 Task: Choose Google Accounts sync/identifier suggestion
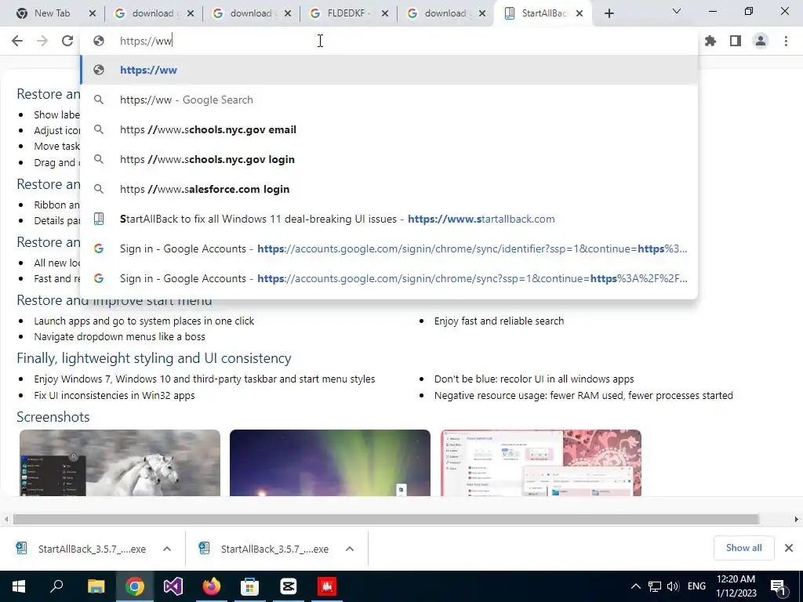389,248
